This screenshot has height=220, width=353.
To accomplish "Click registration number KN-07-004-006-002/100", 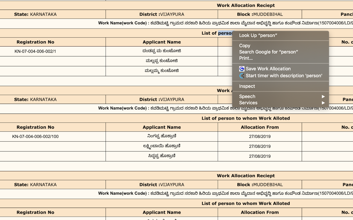I will tap(35, 137).
